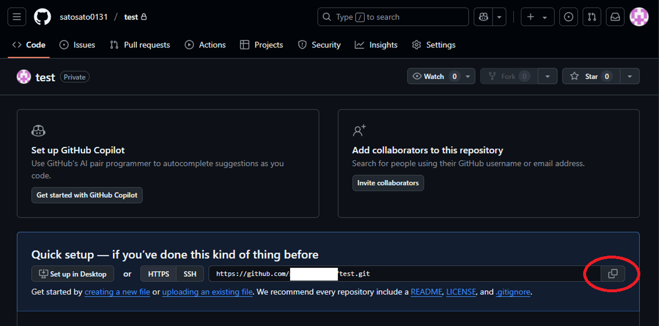The height and width of the screenshot is (326, 659).
Task: Copy the repository URL to clipboard
Action: tap(613, 273)
